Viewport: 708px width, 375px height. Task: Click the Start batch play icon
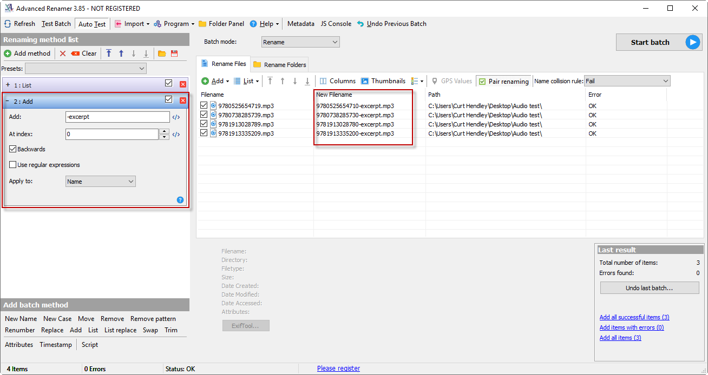pyautogui.click(x=693, y=42)
